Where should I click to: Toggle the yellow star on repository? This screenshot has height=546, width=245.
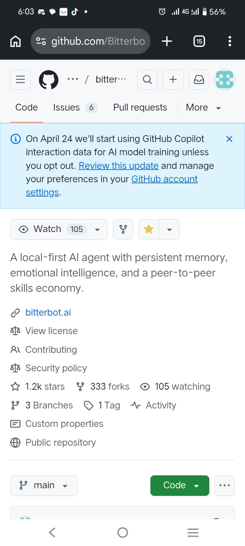[149, 229]
